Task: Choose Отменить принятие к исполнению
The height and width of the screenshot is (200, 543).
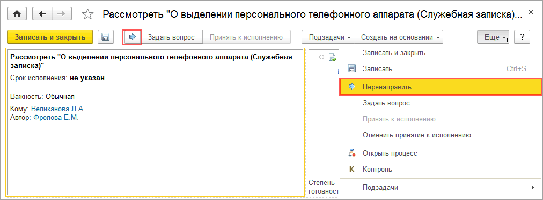Action: (441, 135)
